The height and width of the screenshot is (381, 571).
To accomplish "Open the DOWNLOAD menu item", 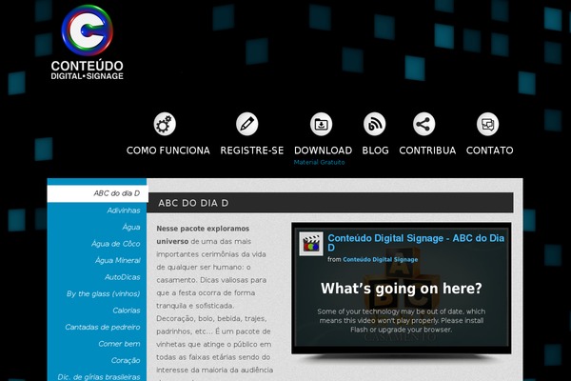I will [x=324, y=150].
